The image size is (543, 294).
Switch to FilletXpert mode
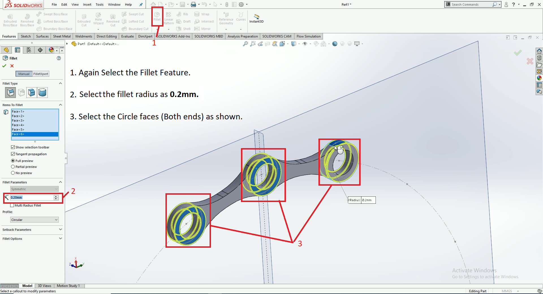[x=41, y=74]
